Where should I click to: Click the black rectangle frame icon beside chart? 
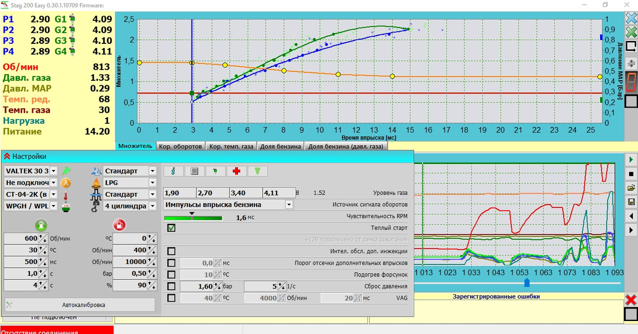631,46
